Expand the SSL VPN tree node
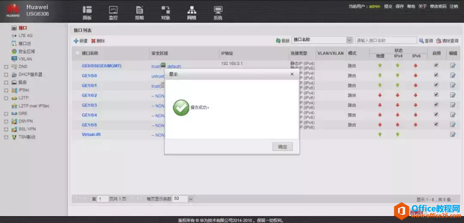The image size is (464, 223). 6,129
